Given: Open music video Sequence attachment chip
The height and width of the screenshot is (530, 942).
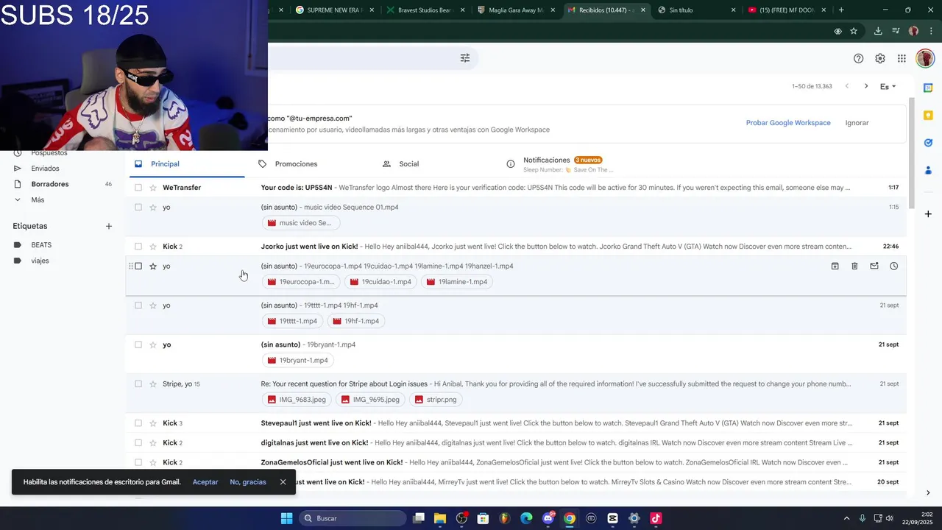Looking at the screenshot, I should click(300, 223).
